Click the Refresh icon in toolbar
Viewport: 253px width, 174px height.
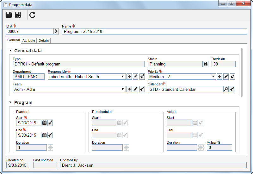pyautogui.click(x=32, y=15)
